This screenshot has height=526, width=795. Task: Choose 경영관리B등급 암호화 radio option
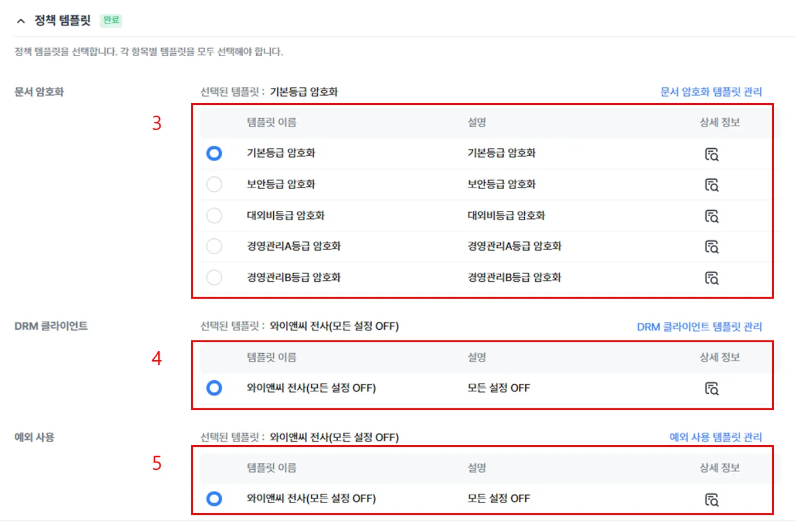(x=214, y=277)
